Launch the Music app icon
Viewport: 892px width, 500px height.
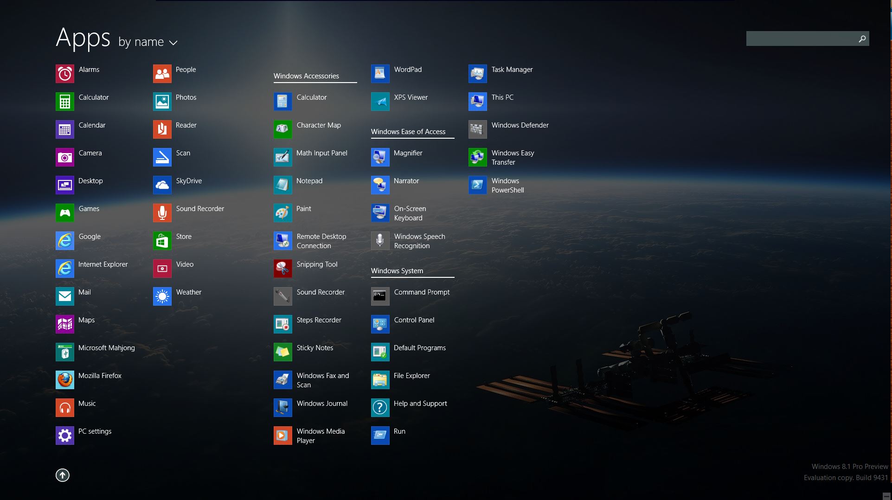[x=65, y=408]
